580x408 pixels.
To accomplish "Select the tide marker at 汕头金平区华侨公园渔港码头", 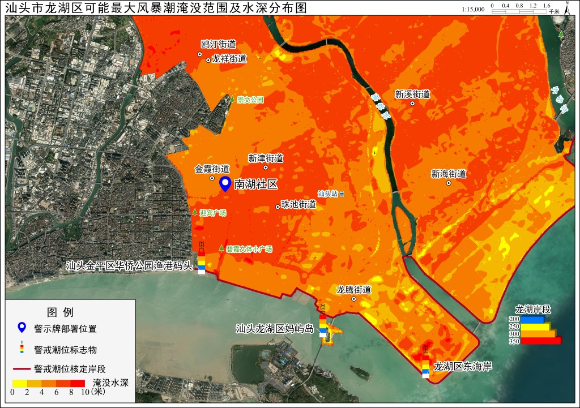I will pos(202,259).
